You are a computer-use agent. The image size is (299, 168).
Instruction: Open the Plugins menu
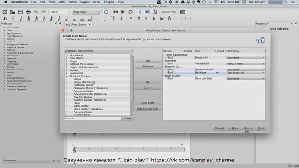pos(109,2)
